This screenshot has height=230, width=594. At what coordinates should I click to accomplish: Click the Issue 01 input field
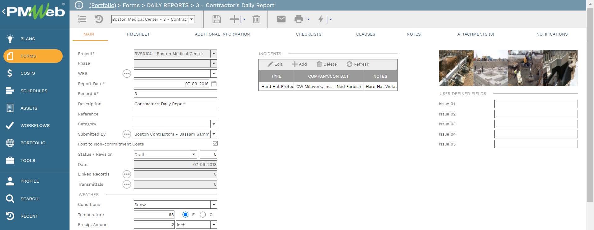(536, 104)
